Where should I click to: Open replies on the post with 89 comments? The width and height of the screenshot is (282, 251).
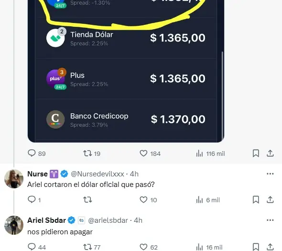point(36,153)
